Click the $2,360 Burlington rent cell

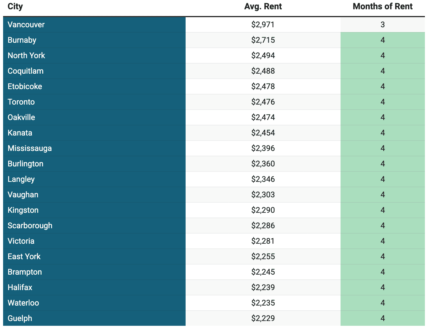tap(263, 164)
